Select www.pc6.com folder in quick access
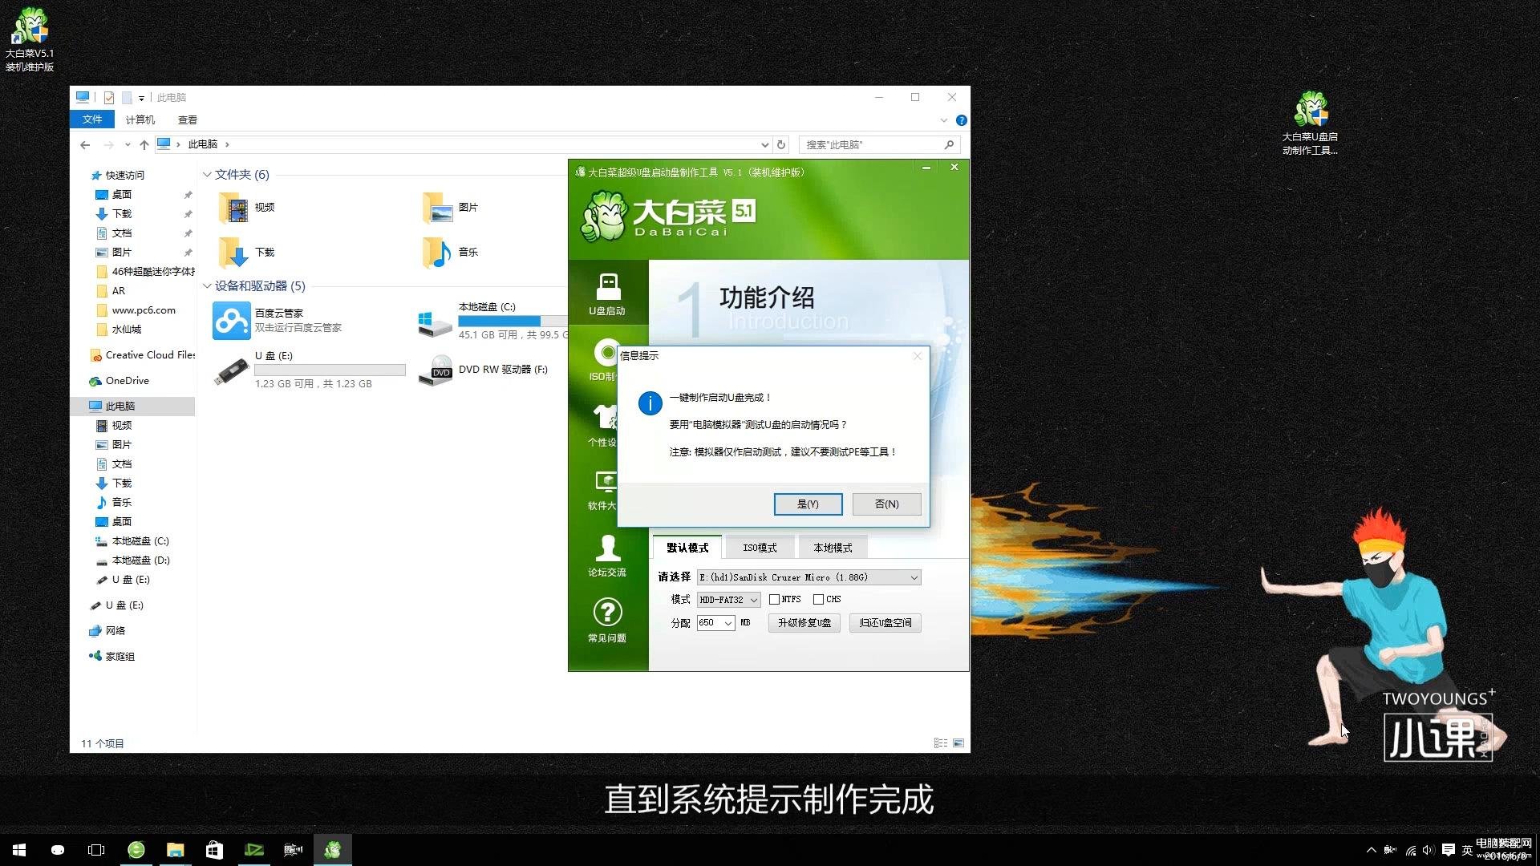The height and width of the screenshot is (866, 1540). 136,310
